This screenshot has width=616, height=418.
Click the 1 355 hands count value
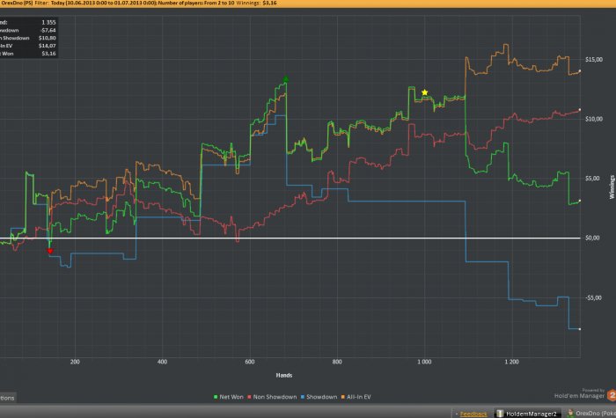[48, 22]
